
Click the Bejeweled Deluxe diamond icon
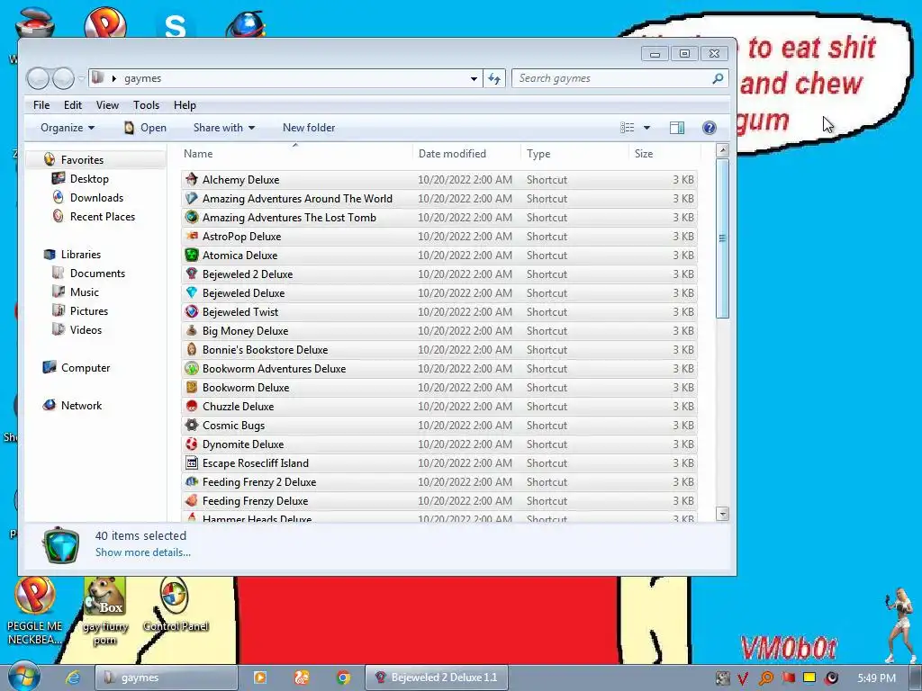(x=192, y=292)
